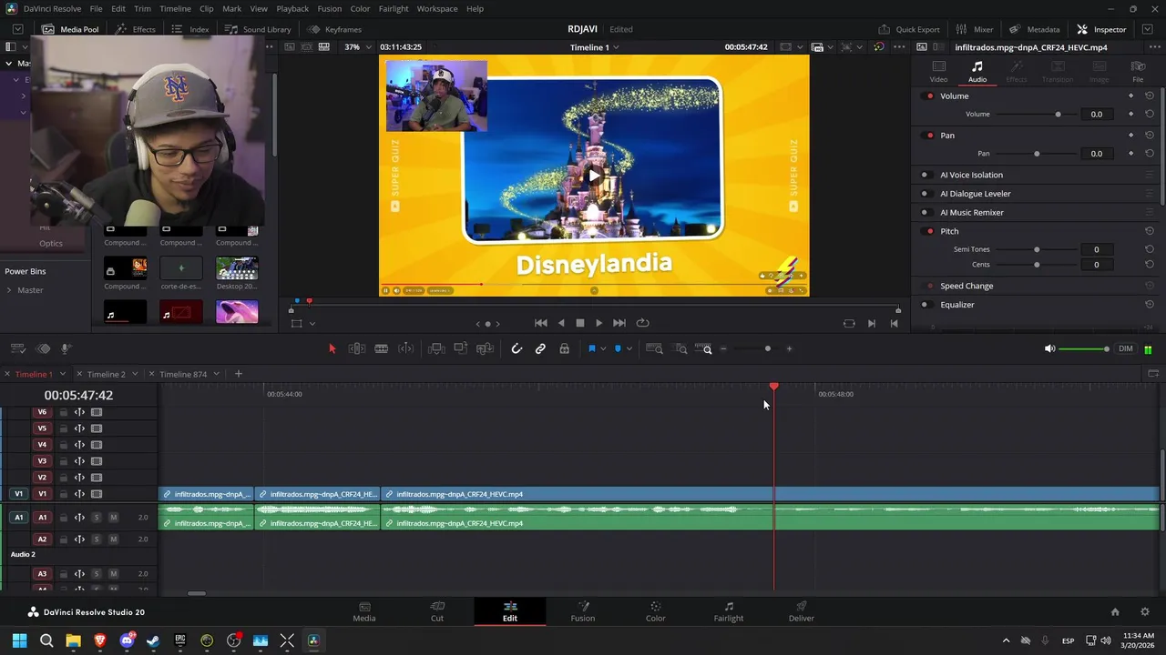Toggle Position Lock padlock icon
1166x655 pixels.
564,348
